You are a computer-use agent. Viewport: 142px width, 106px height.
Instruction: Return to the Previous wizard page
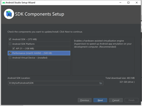pos(85,100)
